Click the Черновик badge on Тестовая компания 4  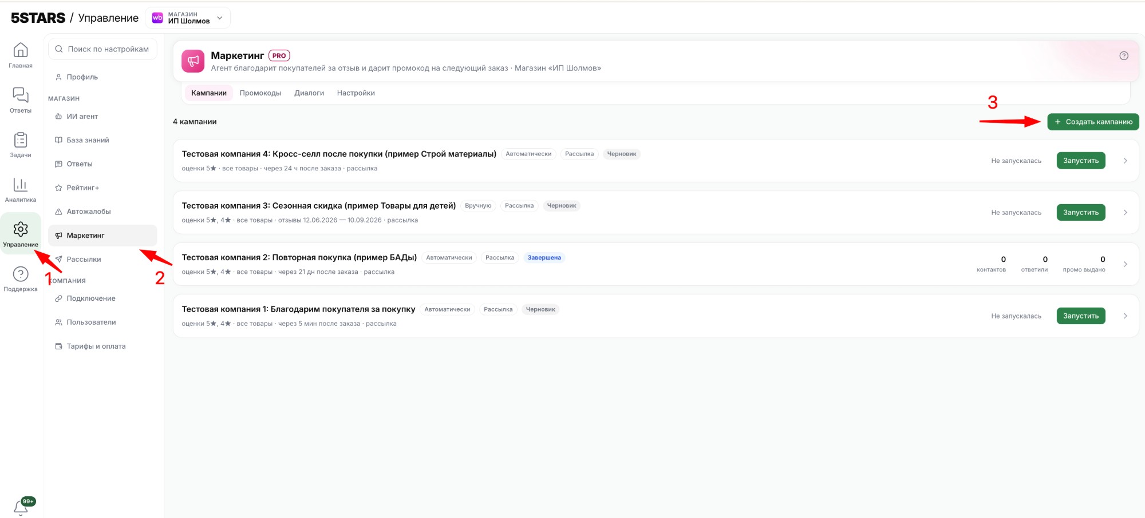(x=622, y=154)
